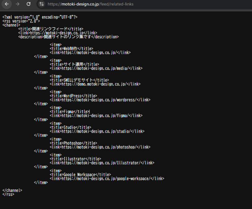Click the Figma title line
The height and width of the screenshot is (209, 252).
[x=70, y=112]
